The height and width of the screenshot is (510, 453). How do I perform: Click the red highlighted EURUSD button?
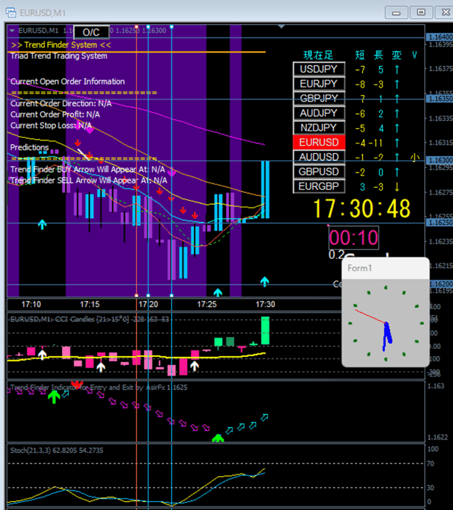point(319,142)
